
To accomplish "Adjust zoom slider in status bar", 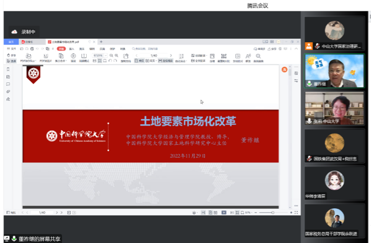I will tap(272, 212).
